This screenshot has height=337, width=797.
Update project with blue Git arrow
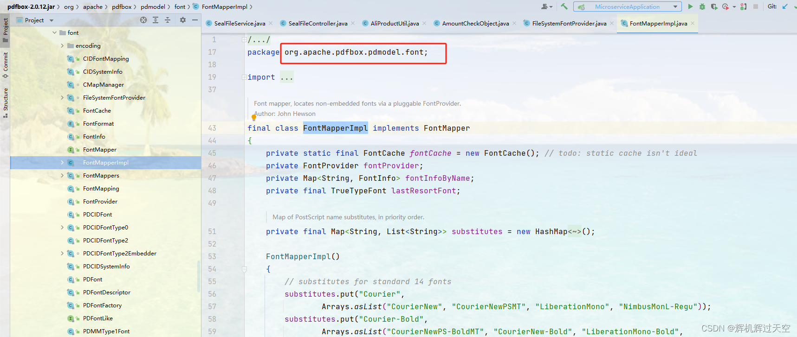[x=785, y=6]
